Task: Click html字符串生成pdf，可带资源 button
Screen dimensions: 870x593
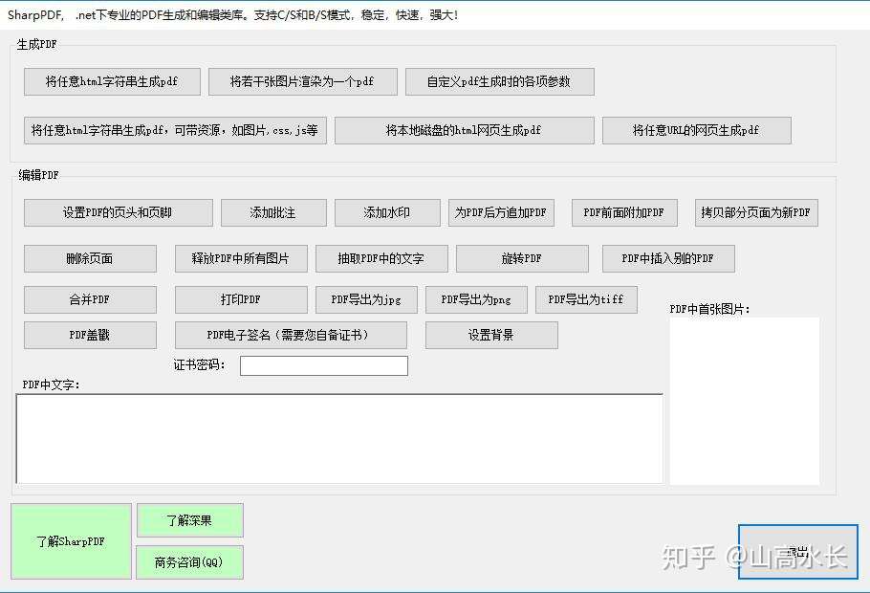Action: tap(175, 130)
